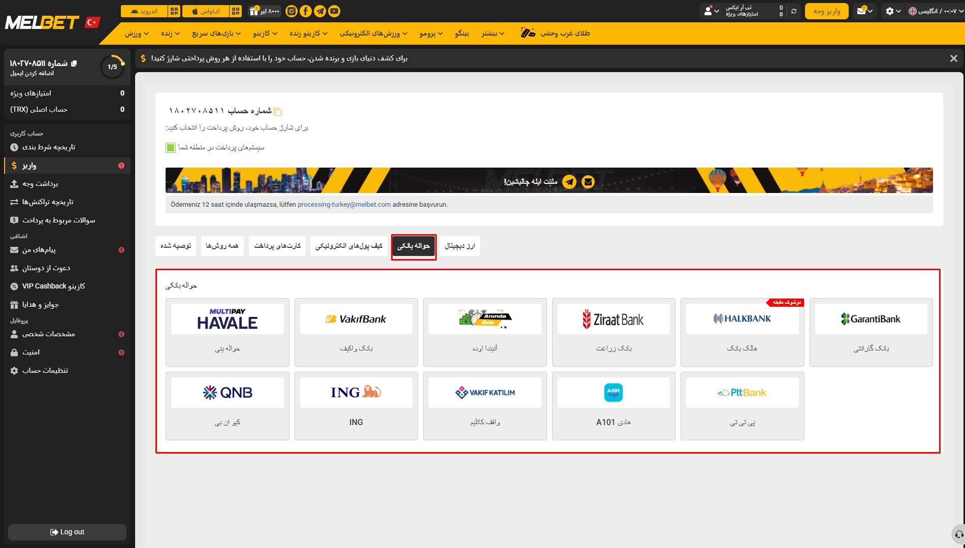The height and width of the screenshot is (548, 965).
Task: Open account settings in sidebar
Action: tap(67, 371)
